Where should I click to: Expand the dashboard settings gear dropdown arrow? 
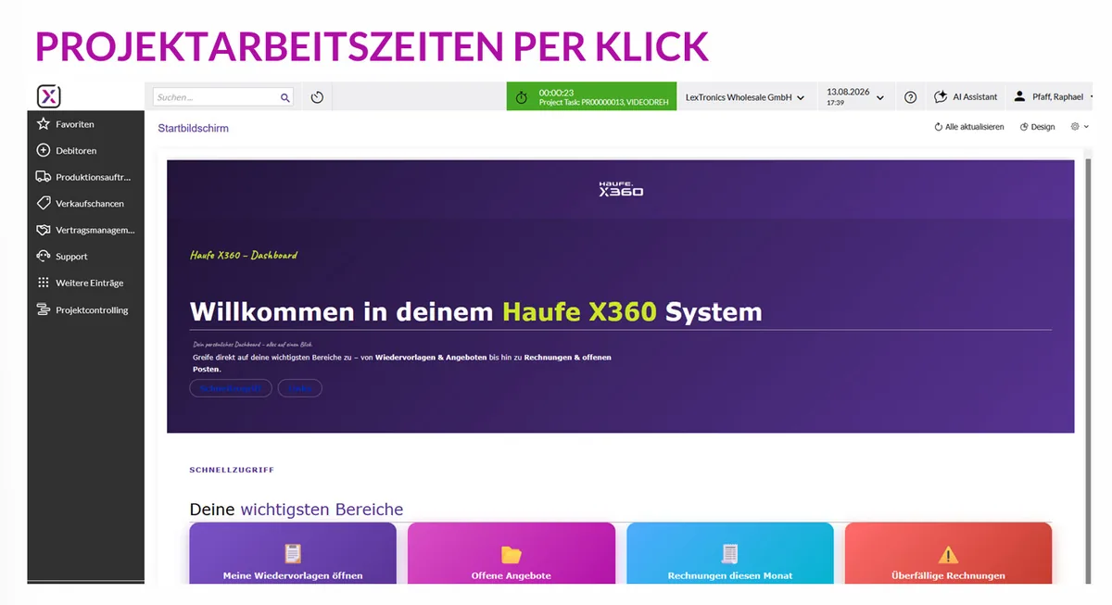[x=1086, y=127]
